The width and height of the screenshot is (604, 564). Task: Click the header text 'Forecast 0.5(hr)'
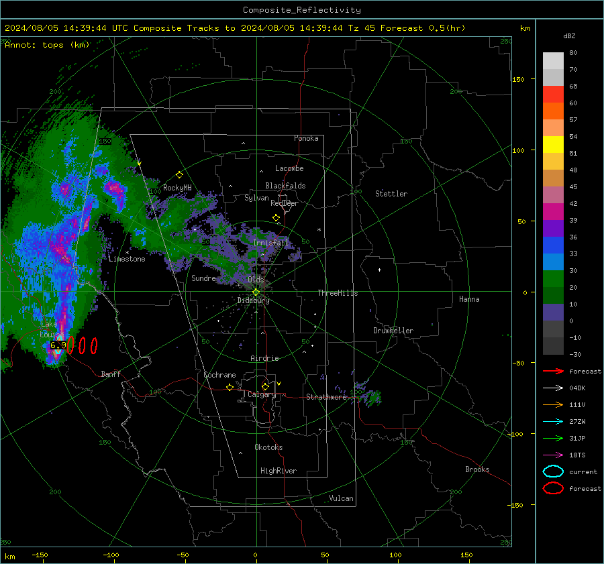point(423,28)
